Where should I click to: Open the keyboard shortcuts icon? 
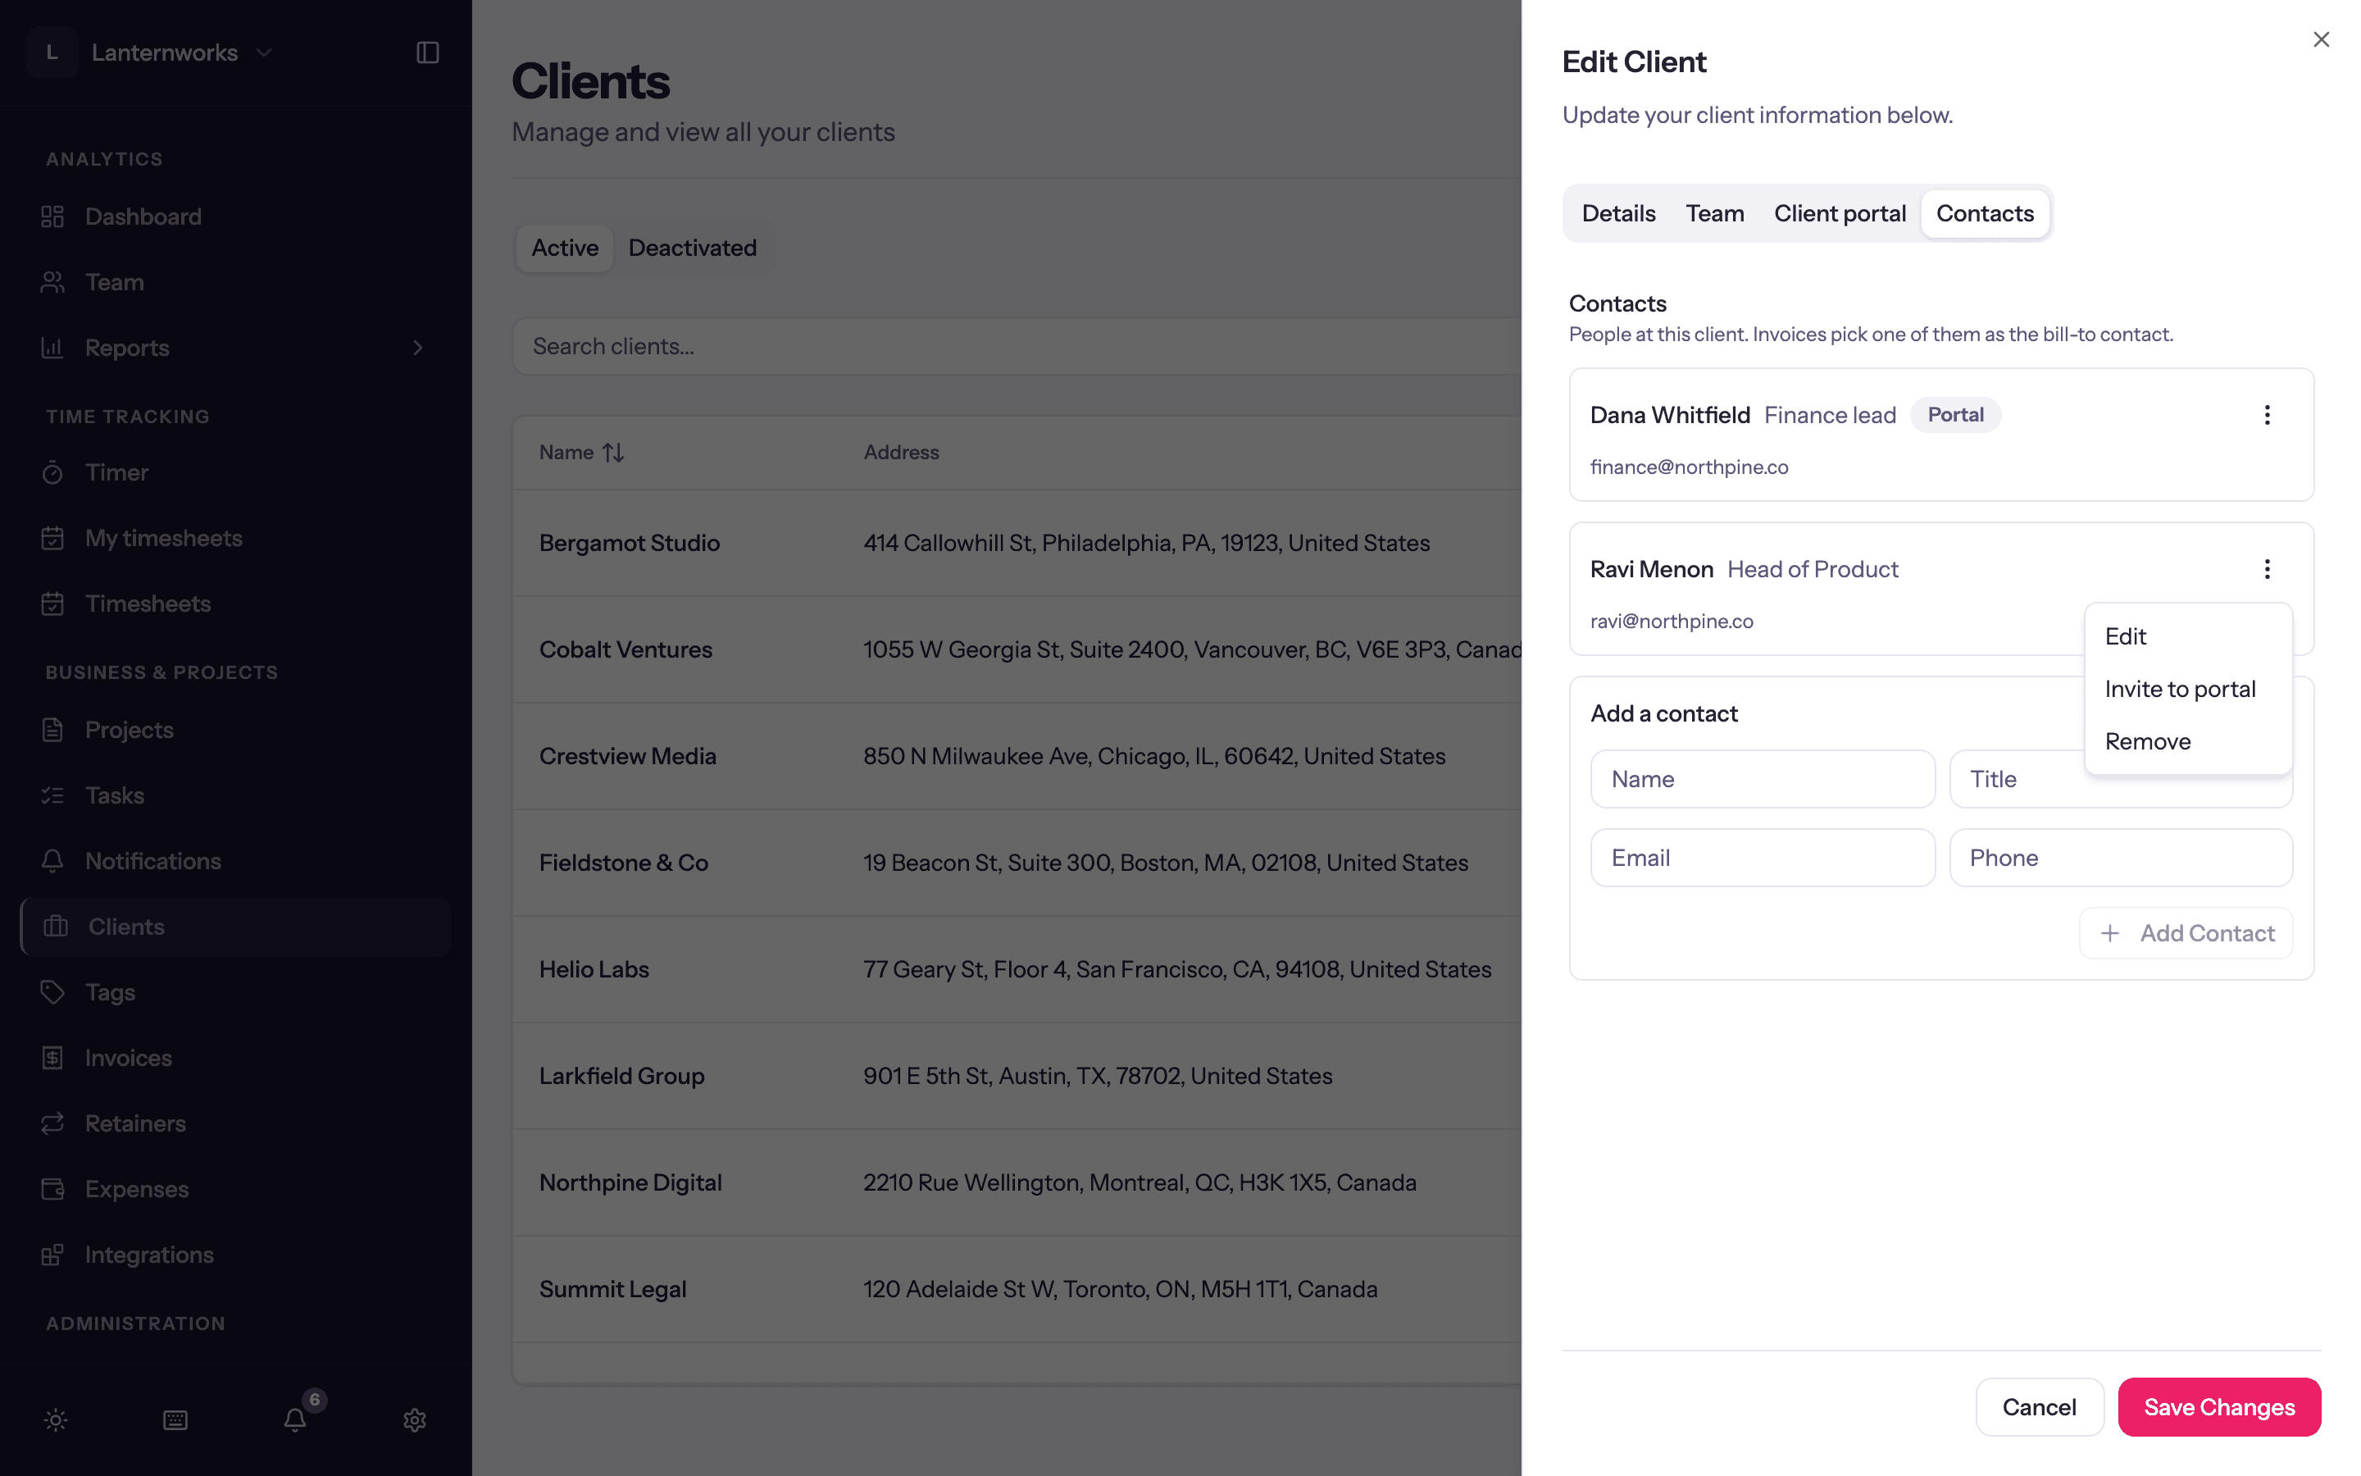175,1419
